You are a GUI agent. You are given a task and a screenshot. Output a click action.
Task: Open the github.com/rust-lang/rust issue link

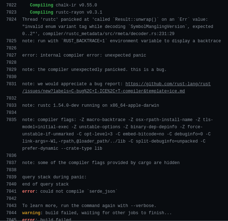[168, 84]
